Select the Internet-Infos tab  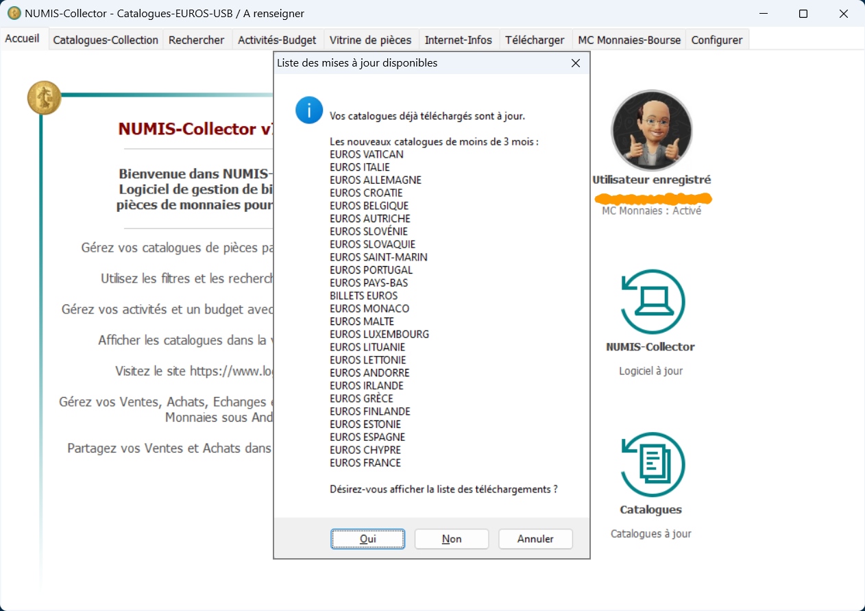(459, 40)
